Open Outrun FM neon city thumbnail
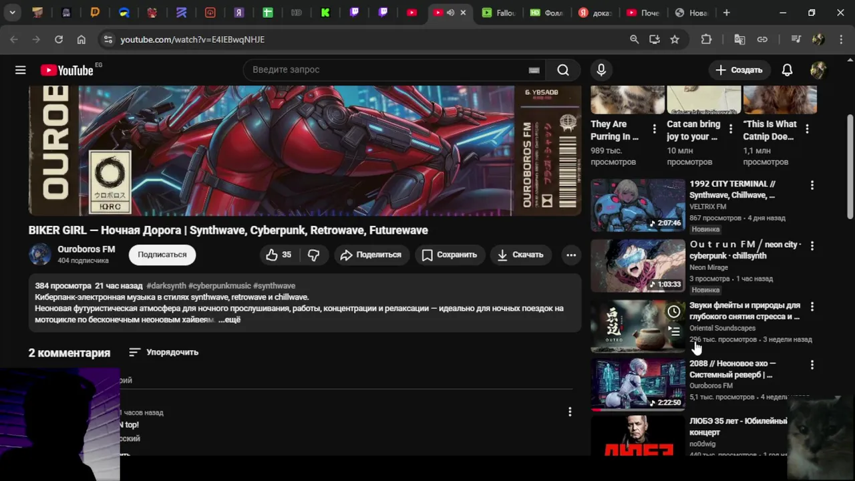 click(638, 266)
